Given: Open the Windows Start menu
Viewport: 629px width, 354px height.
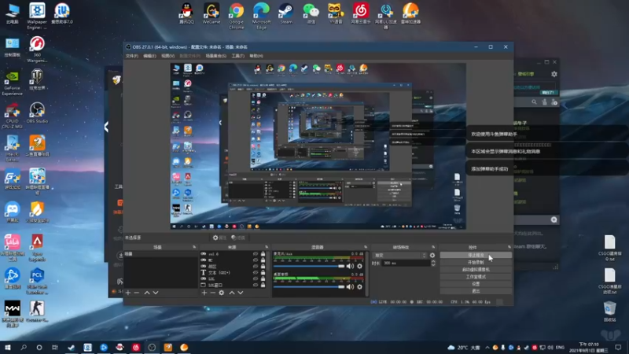Looking at the screenshot, I should [x=8, y=348].
